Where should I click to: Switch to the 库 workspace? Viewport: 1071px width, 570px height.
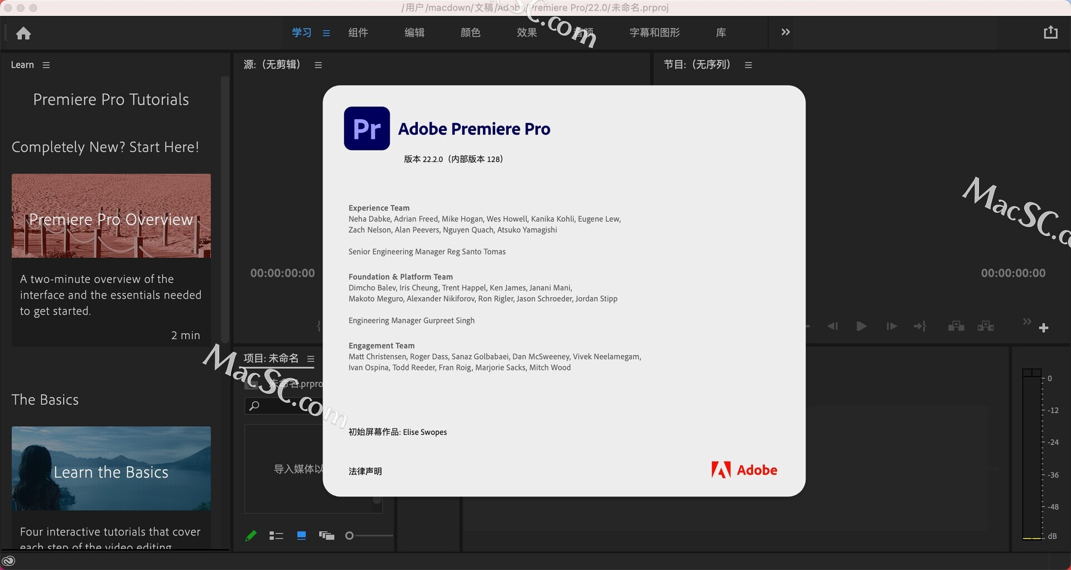pos(721,32)
